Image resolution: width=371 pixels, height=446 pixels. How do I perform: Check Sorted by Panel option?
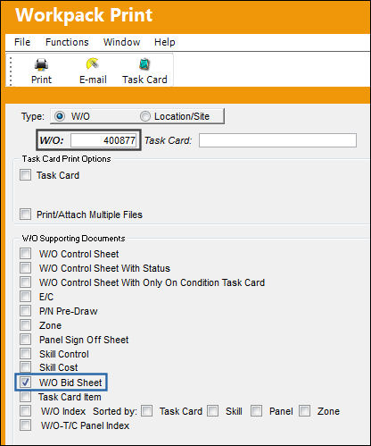click(x=256, y=411)
